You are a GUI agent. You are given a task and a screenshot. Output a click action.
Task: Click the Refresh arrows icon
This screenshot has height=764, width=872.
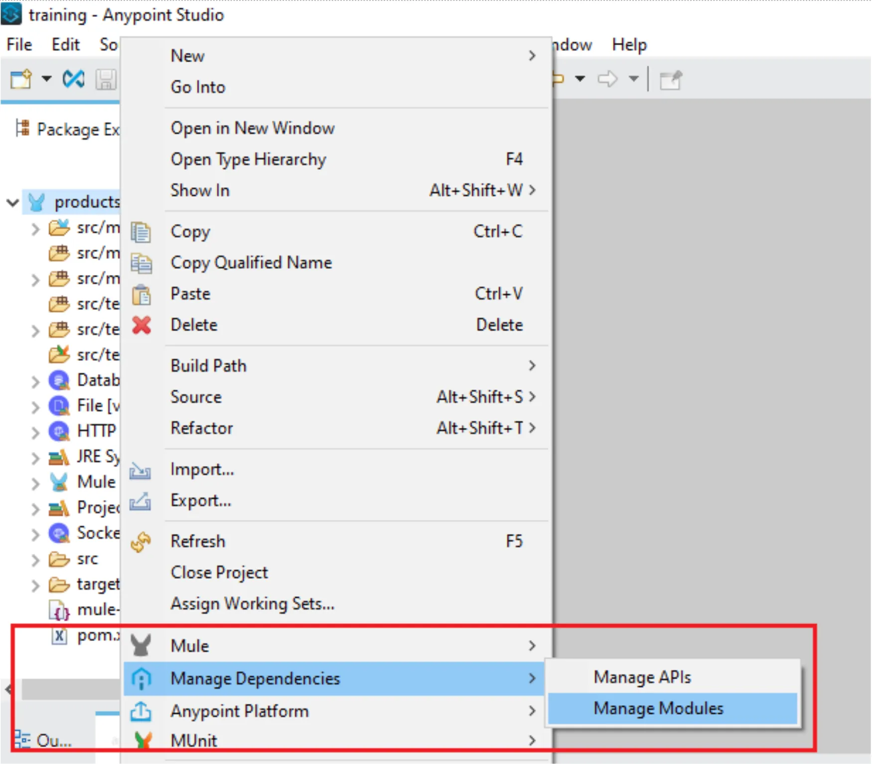(141, 542)
